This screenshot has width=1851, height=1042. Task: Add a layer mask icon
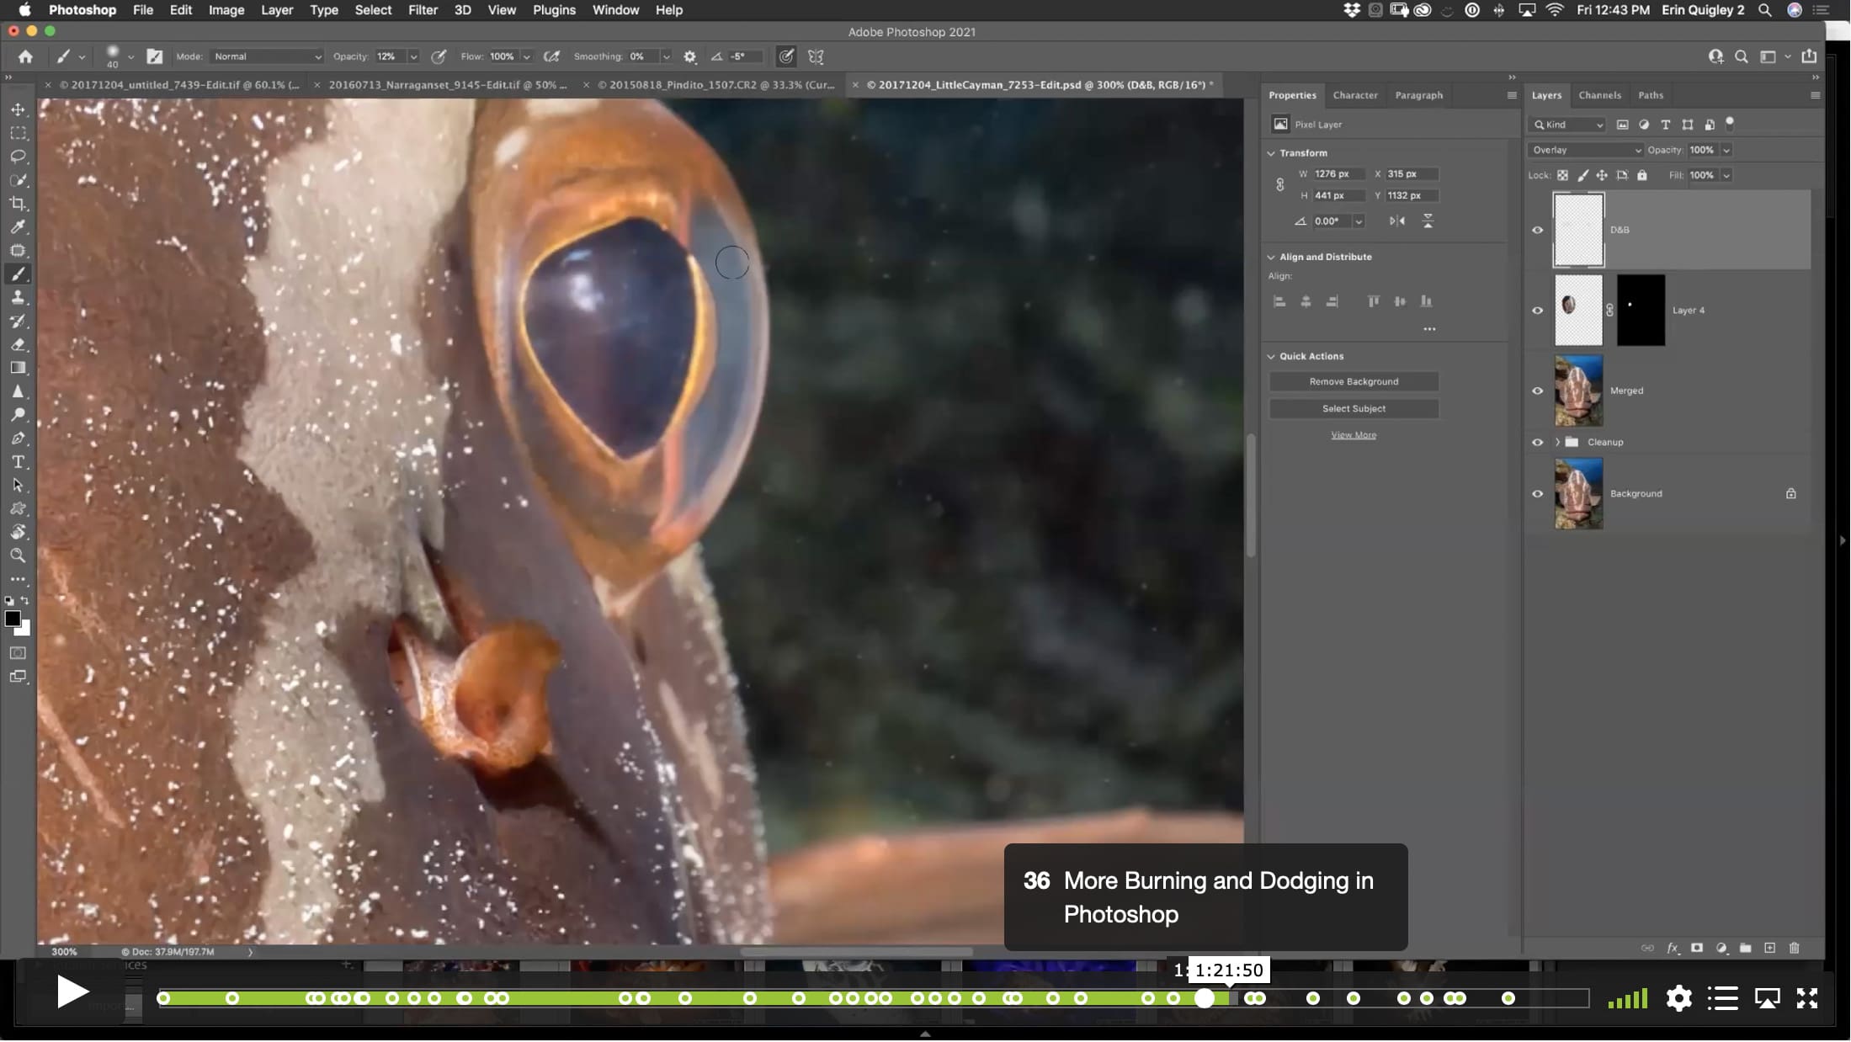pos(1696,948)
